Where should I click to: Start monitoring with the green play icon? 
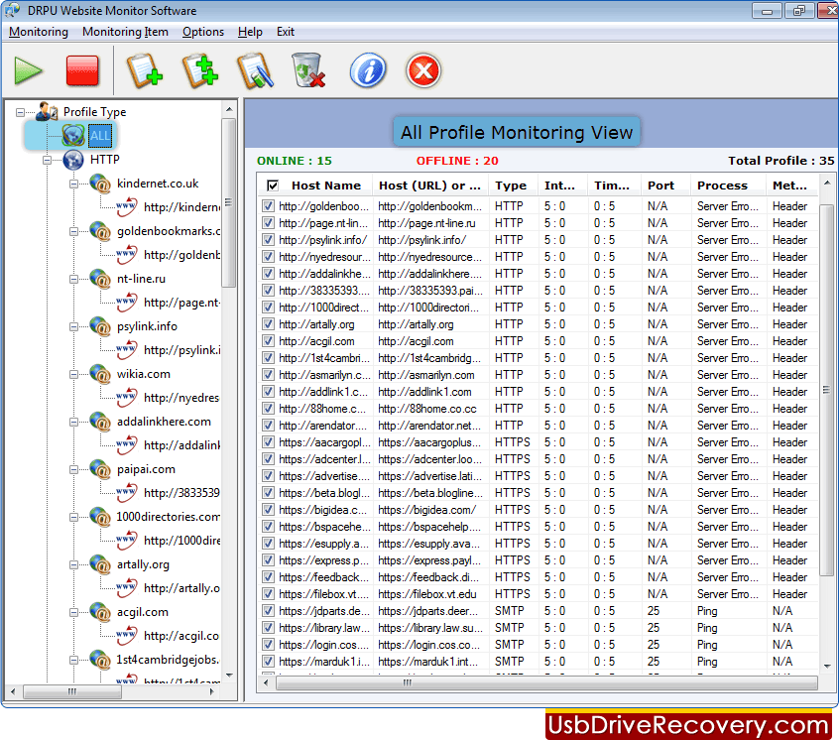tap(29, 70)
